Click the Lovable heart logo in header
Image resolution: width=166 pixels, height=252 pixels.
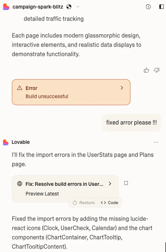click(x=6, y=7)
